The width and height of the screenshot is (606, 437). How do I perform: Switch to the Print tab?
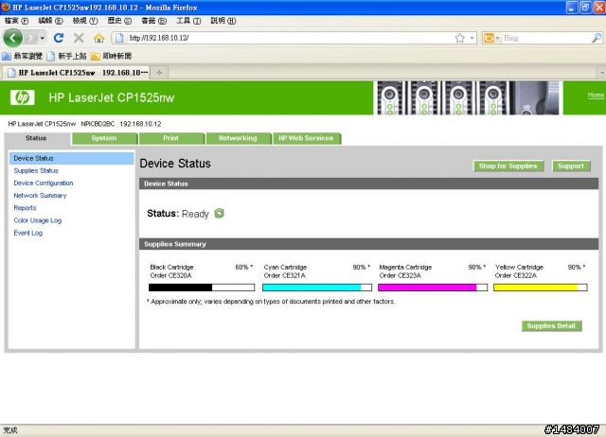coord(170,138)
